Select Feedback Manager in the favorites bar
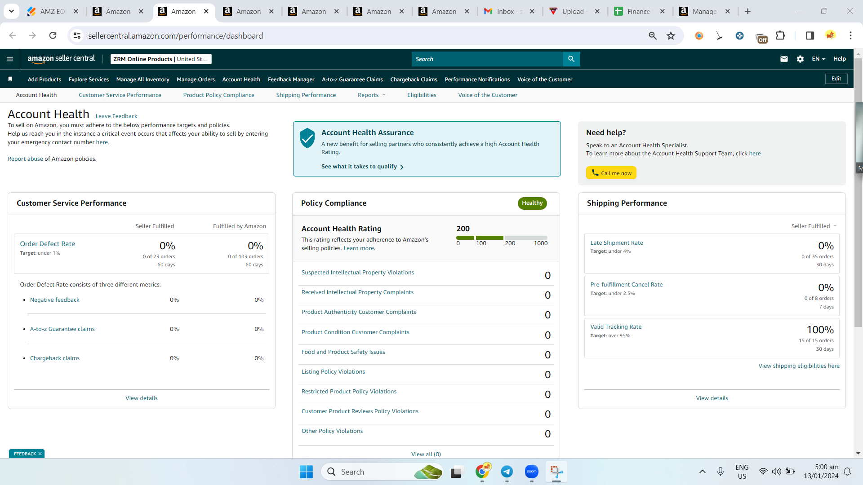The width and height of the screenshot is (863, 485). (291, 79)
